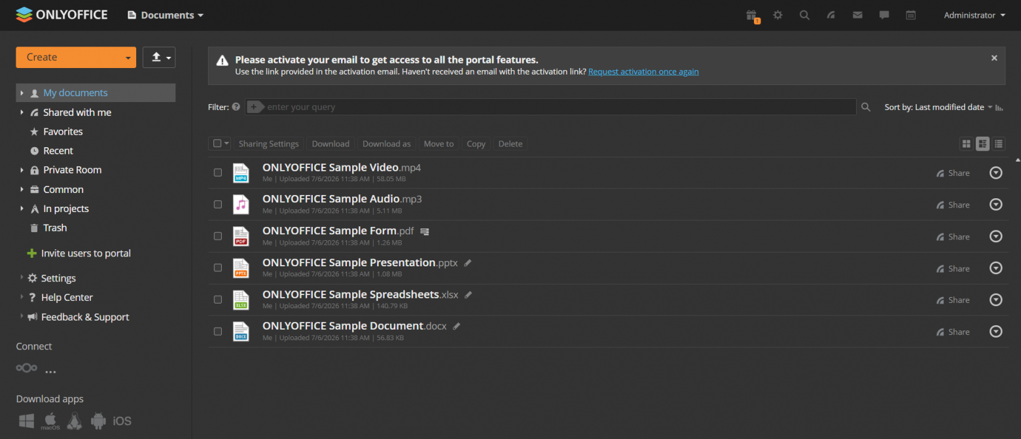Click Request activation once again link
Screen dimensions: 1021x439
tap(643, 71)
